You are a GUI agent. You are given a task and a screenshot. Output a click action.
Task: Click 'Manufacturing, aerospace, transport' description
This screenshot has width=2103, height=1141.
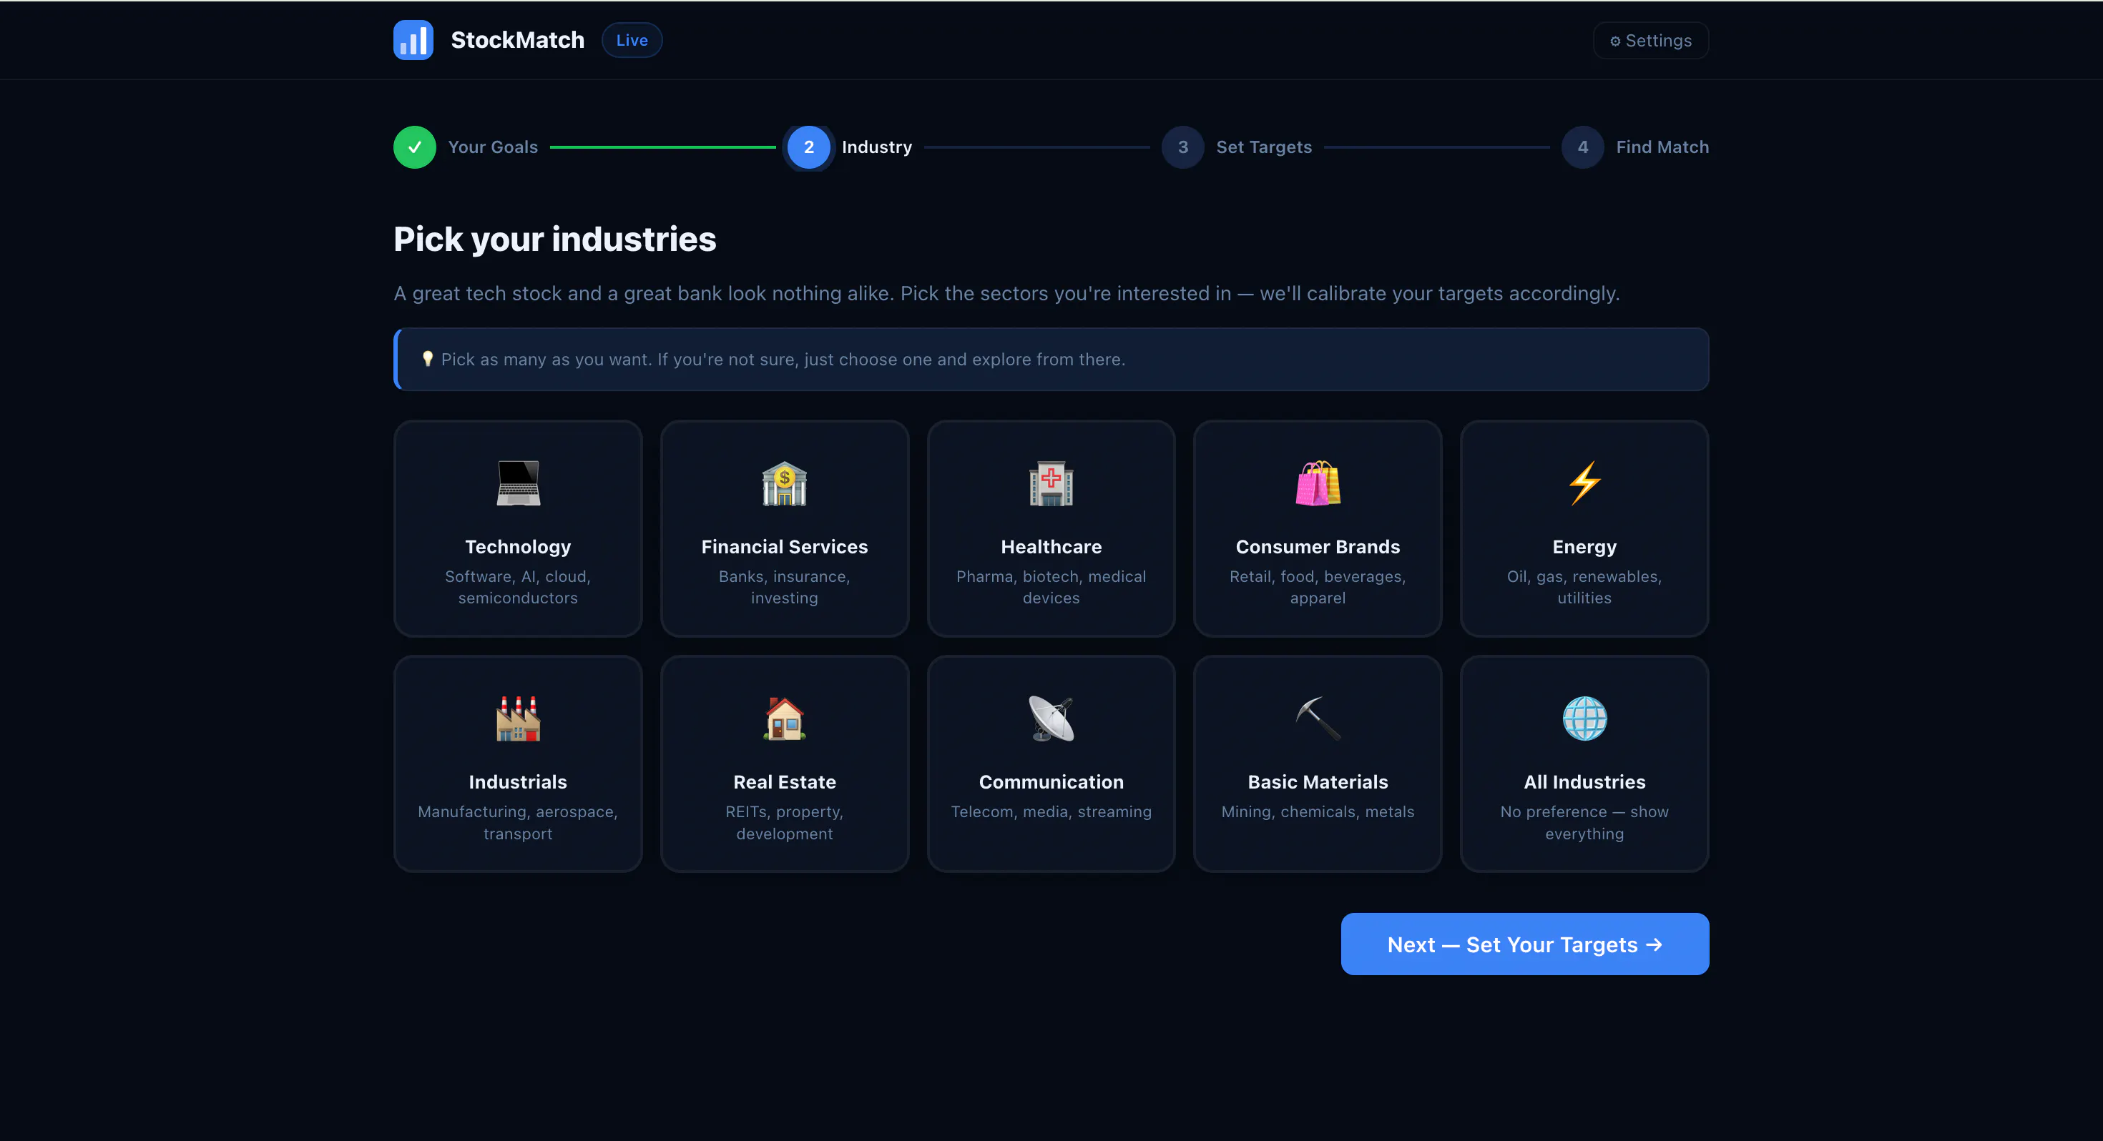[518, 823]
